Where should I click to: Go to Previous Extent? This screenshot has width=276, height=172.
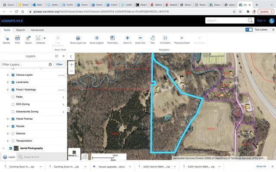[182, 40]
